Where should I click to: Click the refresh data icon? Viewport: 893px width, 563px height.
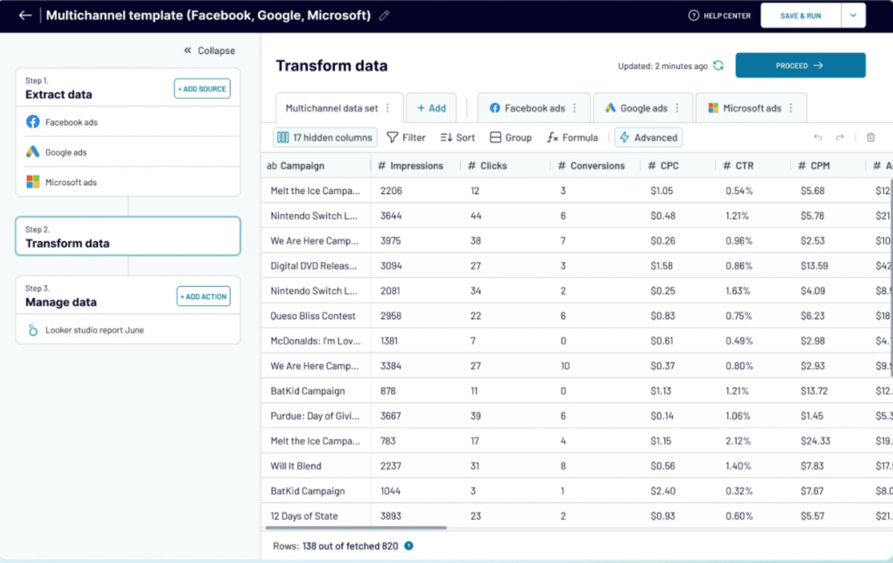719,66
